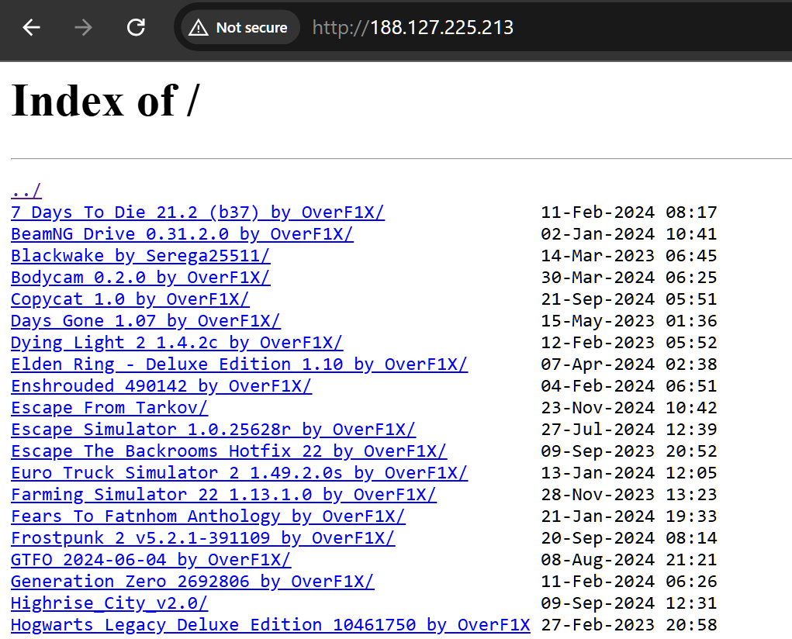Open Farming Simulator 22 folder
This screenshot has width=792, height=639.
point(223,495)
